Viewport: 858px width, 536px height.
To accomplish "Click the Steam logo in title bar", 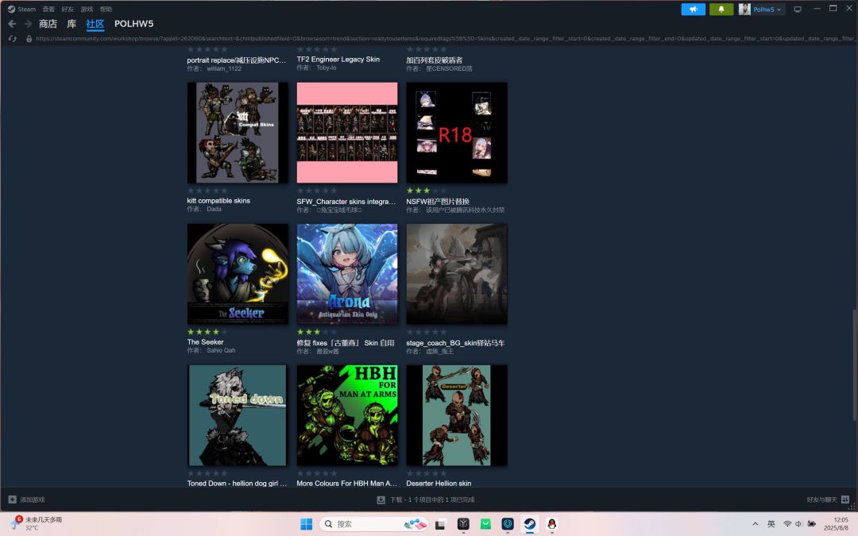I will tap(11, 9).
